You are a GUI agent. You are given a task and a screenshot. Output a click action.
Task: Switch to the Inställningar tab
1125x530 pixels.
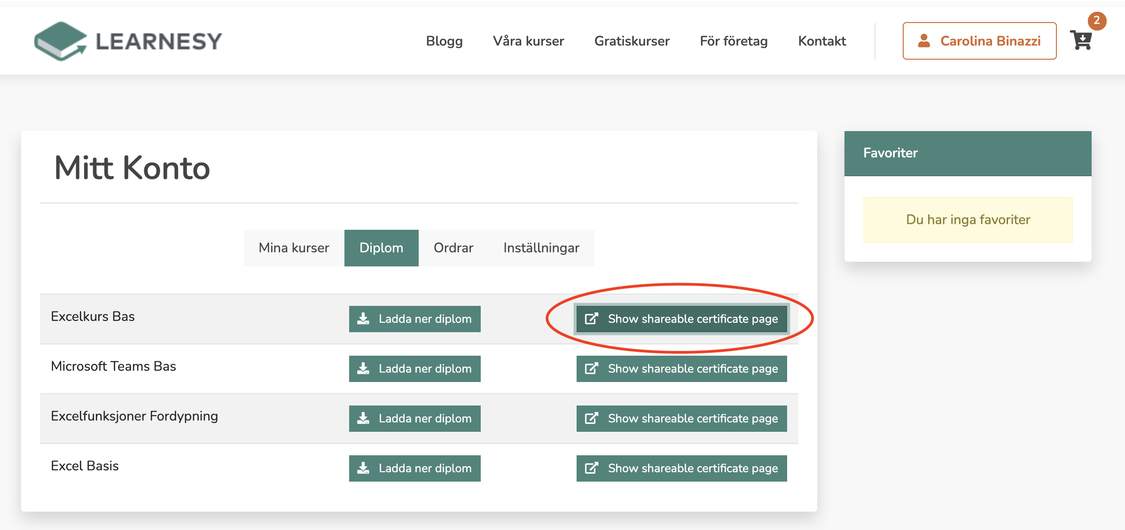[541, 248]
